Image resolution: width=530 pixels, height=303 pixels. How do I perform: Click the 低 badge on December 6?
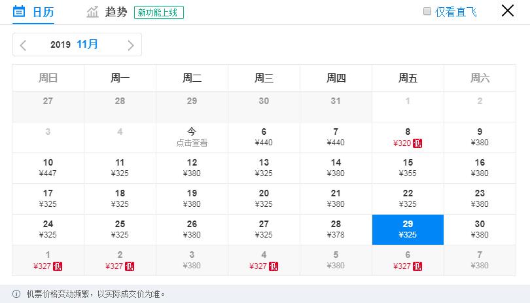pos(417,266)
